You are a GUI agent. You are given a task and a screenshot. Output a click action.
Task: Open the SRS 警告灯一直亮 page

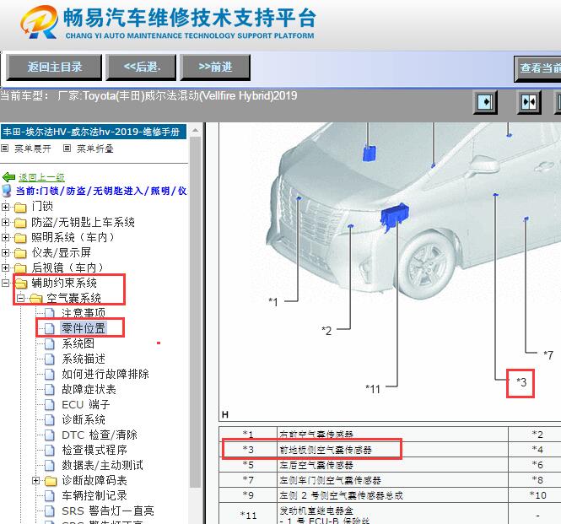pos(108,510)
